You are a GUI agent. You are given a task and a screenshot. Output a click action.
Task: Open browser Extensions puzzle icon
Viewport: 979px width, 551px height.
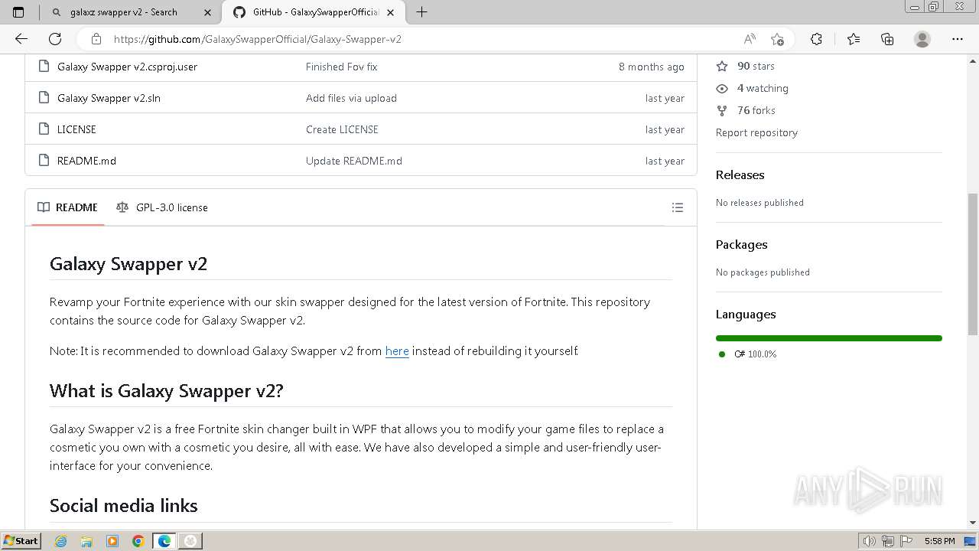[x=816, y=39]
